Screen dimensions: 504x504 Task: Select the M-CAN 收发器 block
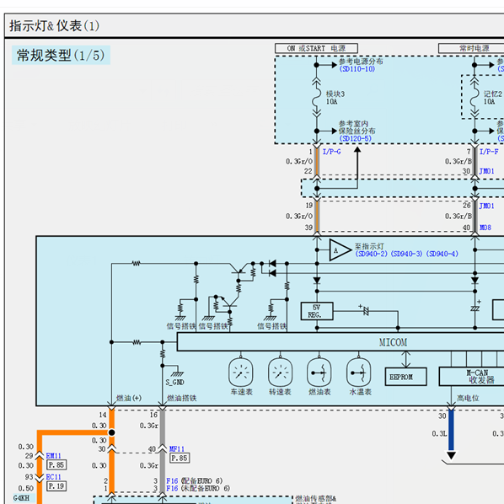pos(471,377)
